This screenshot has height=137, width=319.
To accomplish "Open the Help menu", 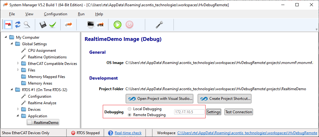I will pyautogui.click(x=99, y=14).
